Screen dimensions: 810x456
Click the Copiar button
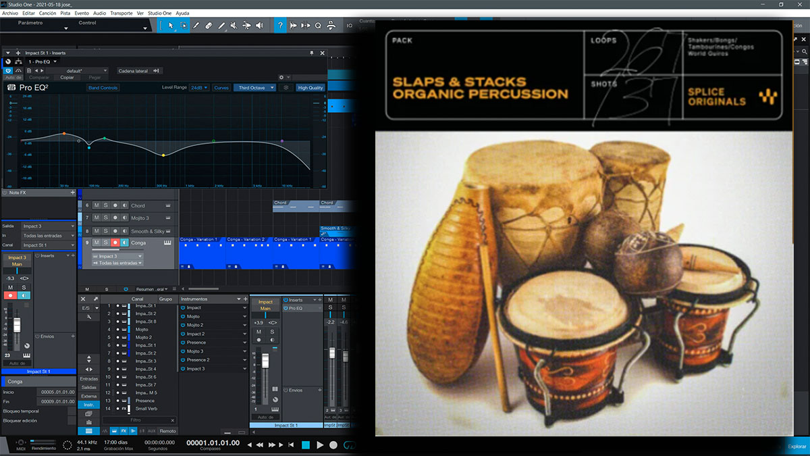click(x=67, y=78)
